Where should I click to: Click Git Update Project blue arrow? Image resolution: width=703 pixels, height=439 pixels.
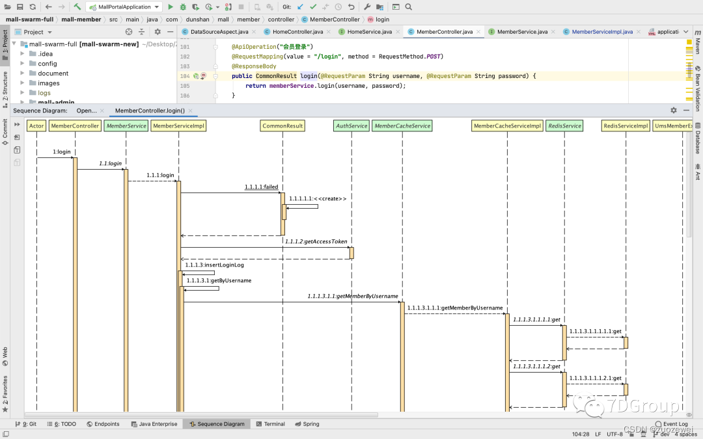click(x=300, y=7)
